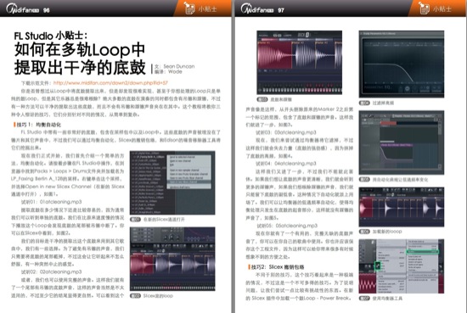Click the article title 如何在多轨Loop中
Image resolution: width=467 pixels, height=313 pixels.
(80, 50)
